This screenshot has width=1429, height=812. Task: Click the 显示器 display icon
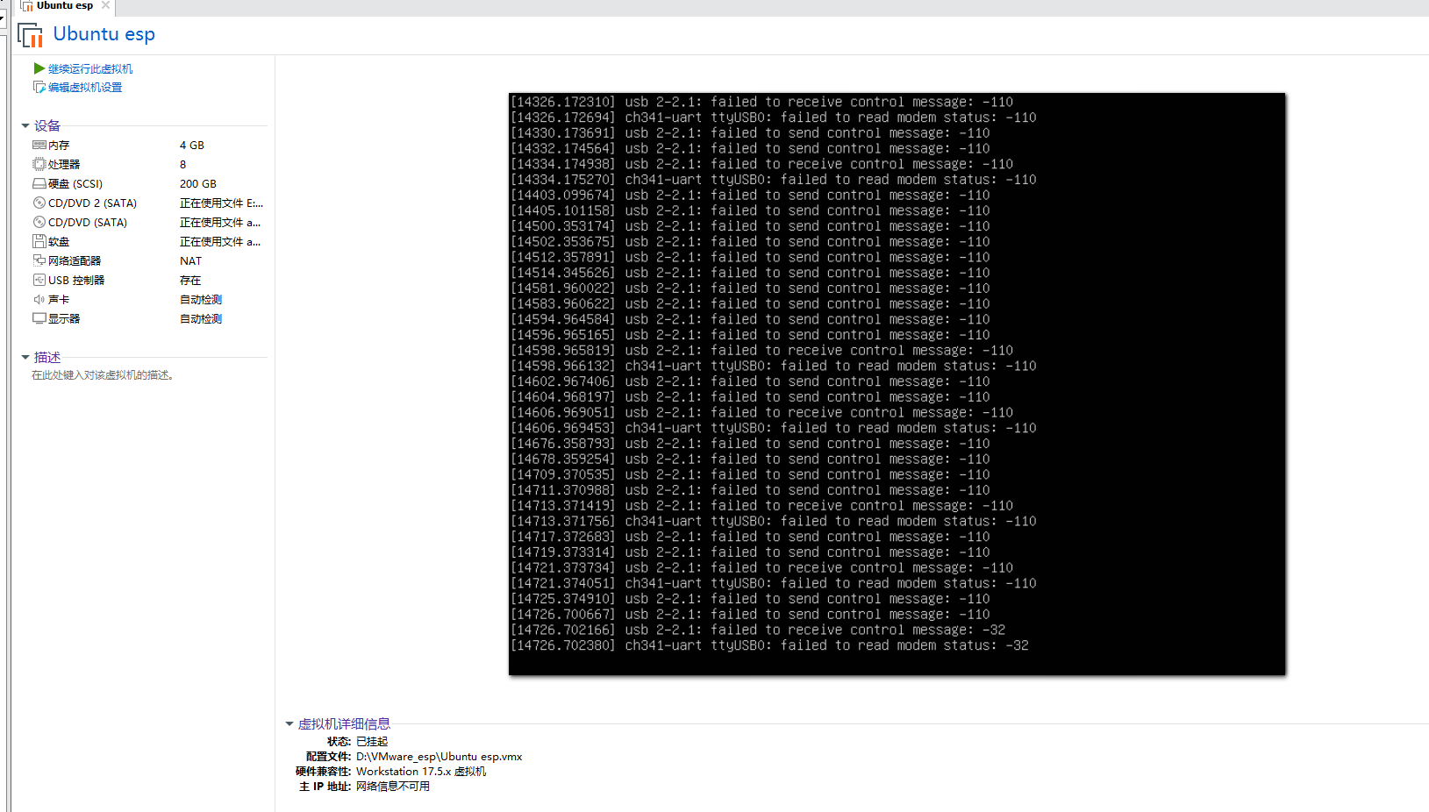39,318
